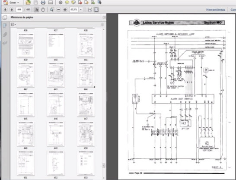The width and height of the screenshot is (236, 180).
Task: Toggle fit width scrolling view
Action: click(x=89, y=9)
